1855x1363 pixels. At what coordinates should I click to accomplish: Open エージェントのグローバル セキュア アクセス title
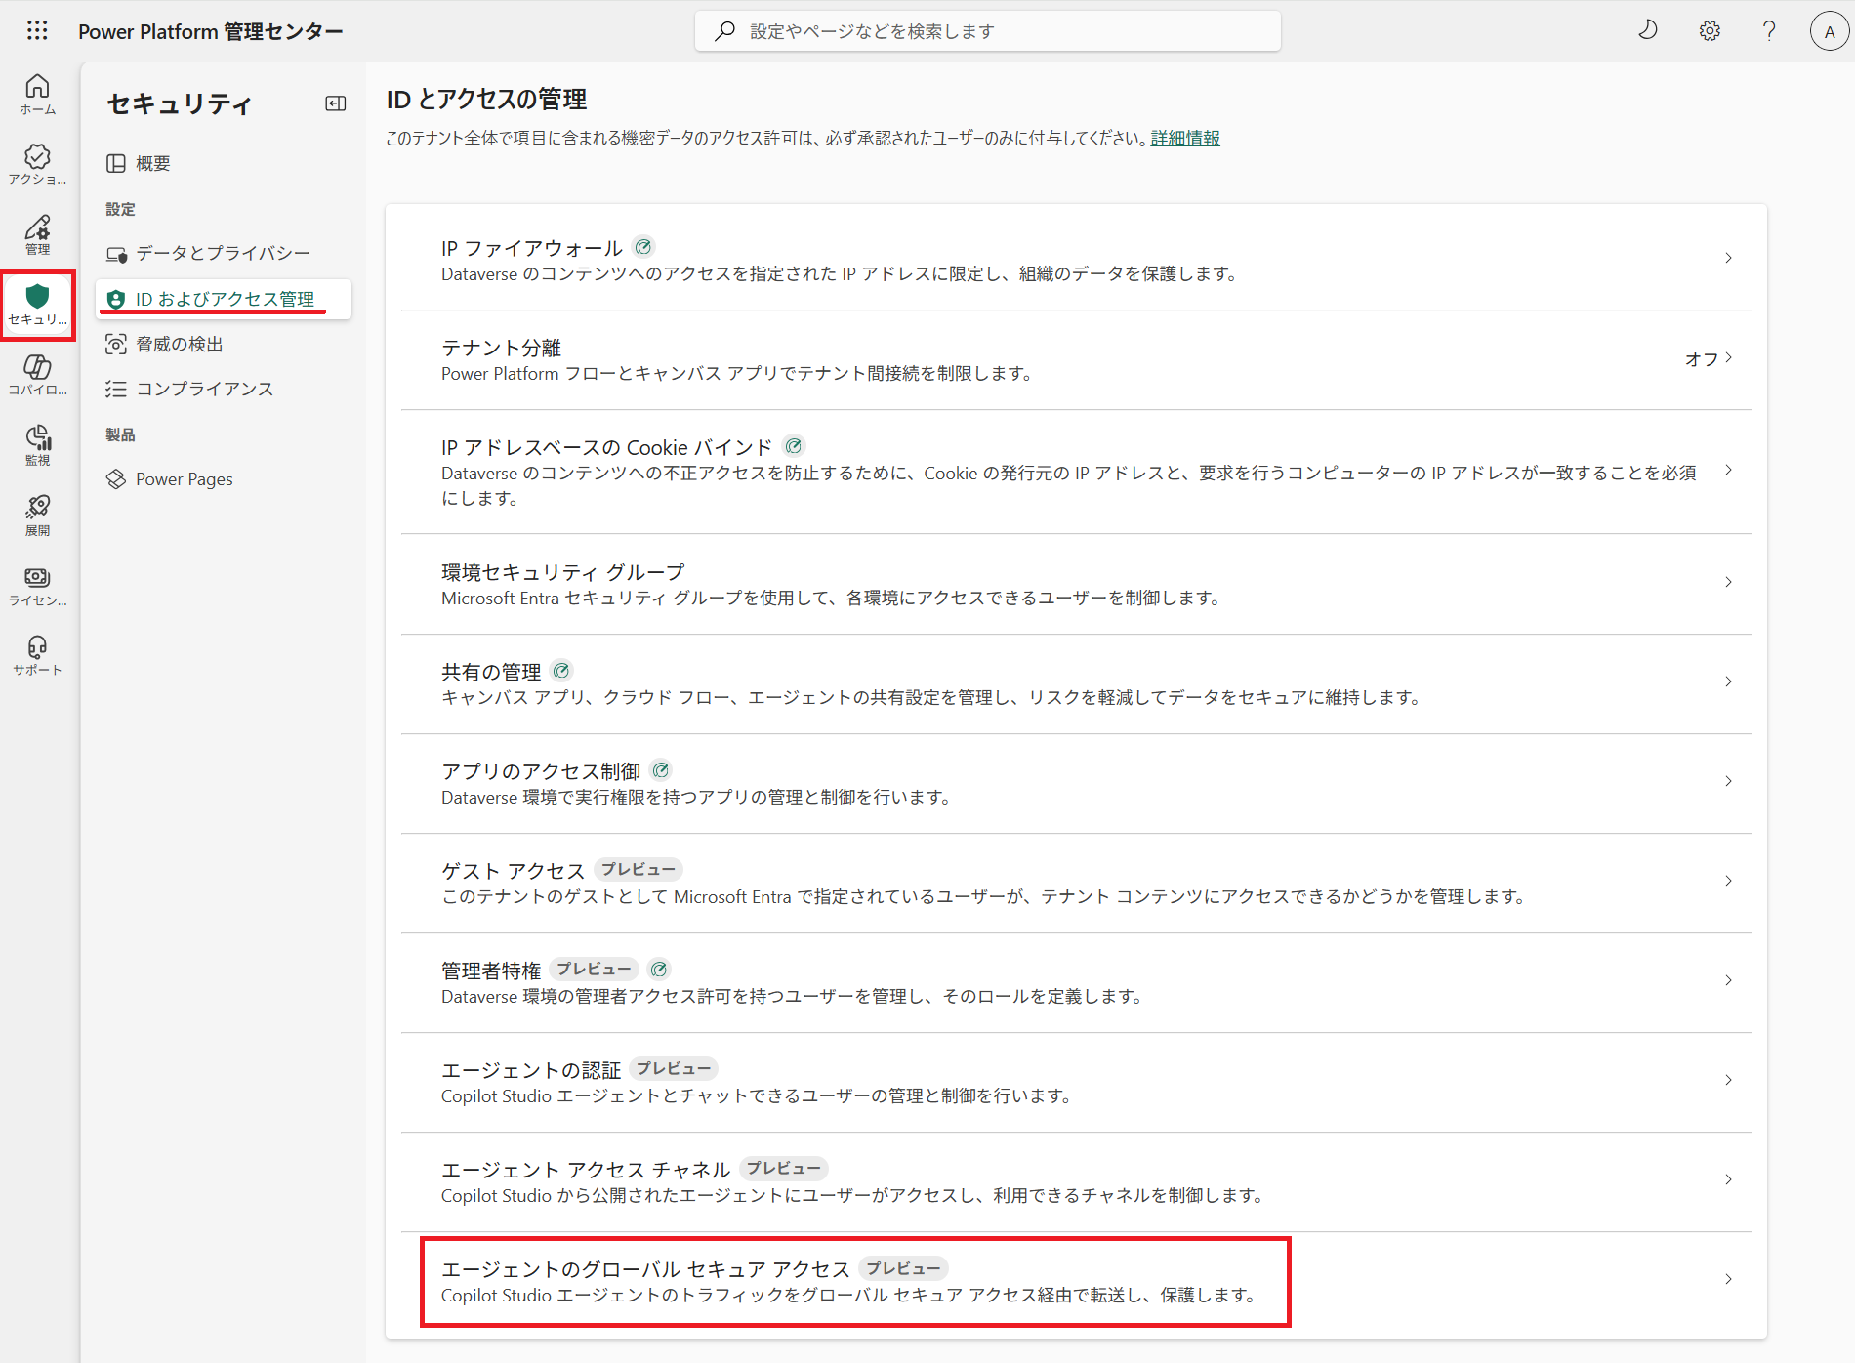tap(645, 1269)
